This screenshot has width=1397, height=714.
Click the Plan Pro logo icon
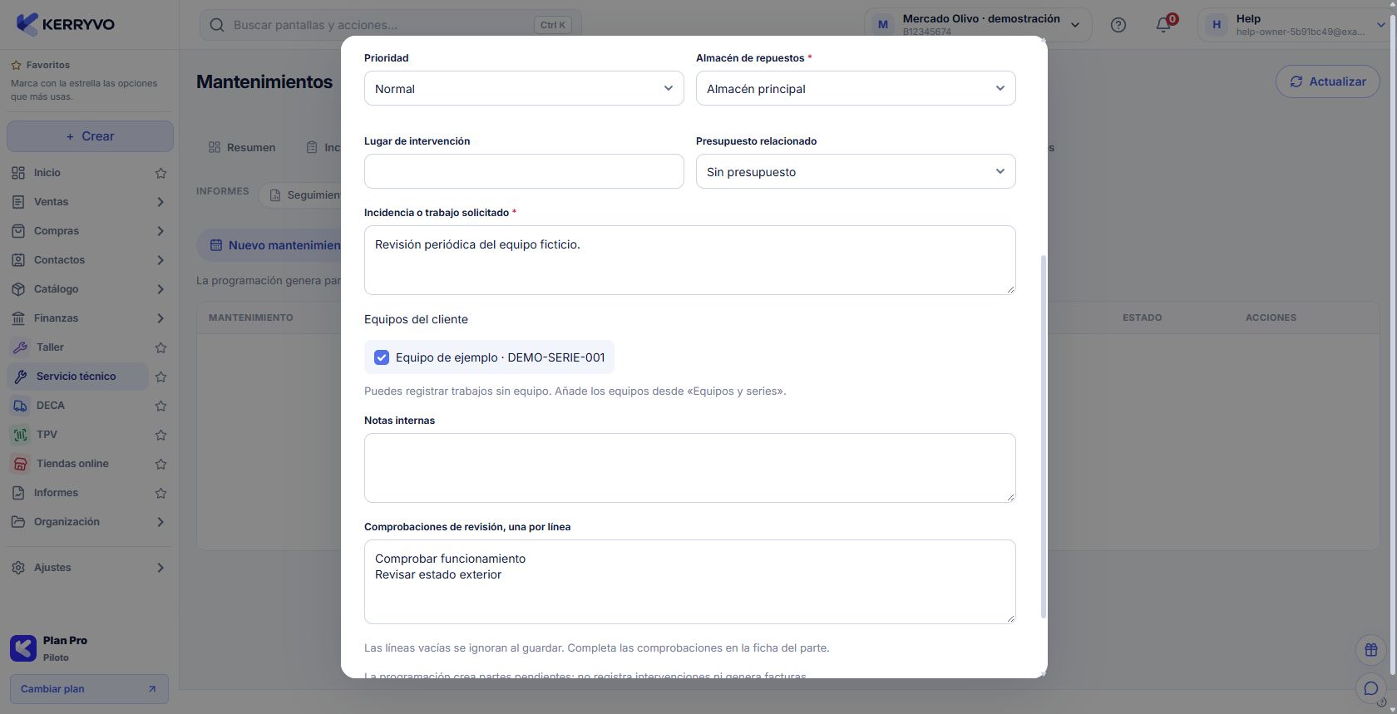23,648
